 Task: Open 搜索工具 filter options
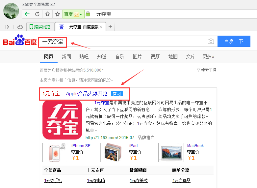[207, 70]
